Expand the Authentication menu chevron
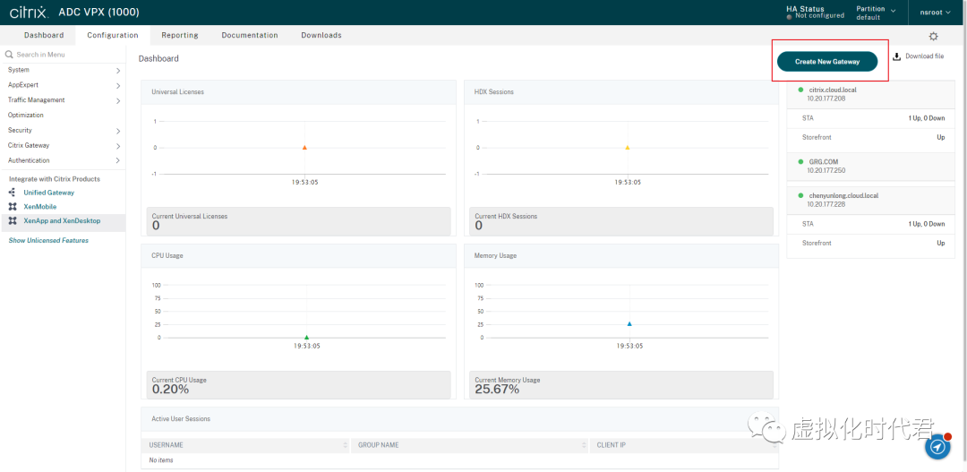Viewport: 967px width, 472px height. (x=118, y=161)
